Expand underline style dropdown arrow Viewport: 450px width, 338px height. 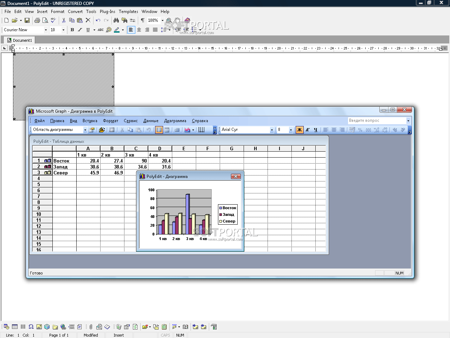point(94,30)
